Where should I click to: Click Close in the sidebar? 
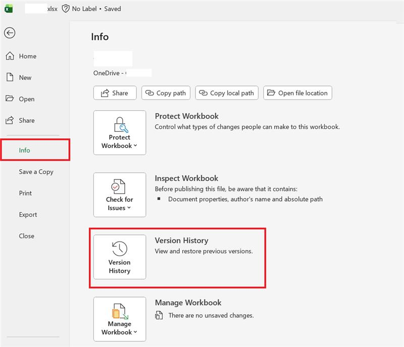click(x=27, y=236)
